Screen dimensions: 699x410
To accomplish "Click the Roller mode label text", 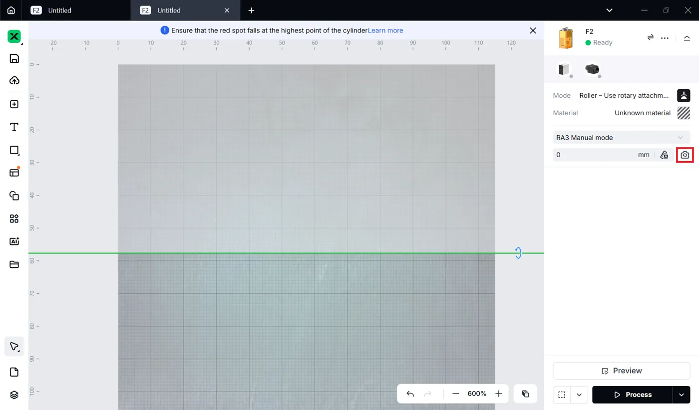I will 624,95.
